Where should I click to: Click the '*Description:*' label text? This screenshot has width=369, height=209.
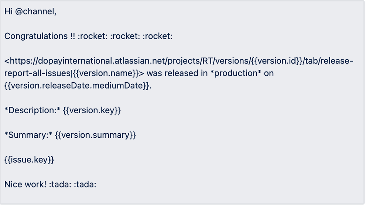pos(33,110)
